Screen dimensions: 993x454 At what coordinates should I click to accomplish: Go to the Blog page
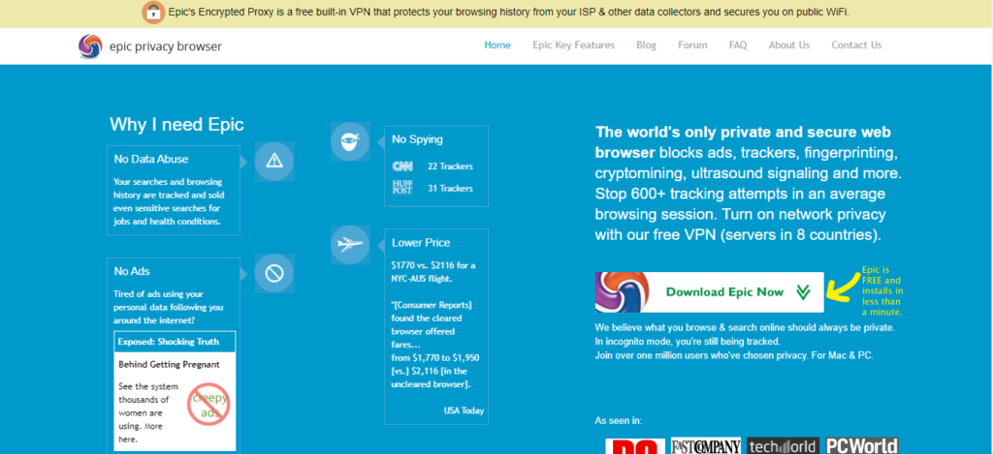coord(646,45)
